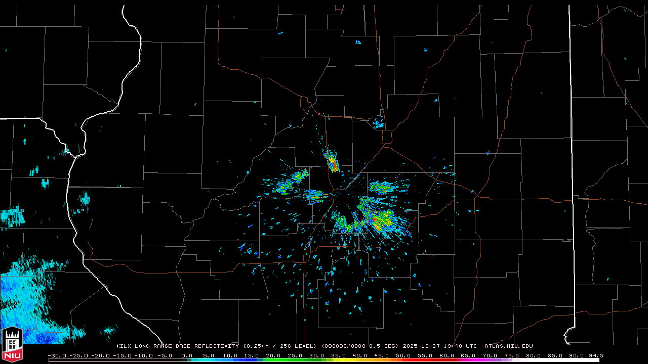The width and height of the screenshot is (648, 364).
Task: Click the 85.0 scale label
Action: pyautogui.click(x=556, y=355)
